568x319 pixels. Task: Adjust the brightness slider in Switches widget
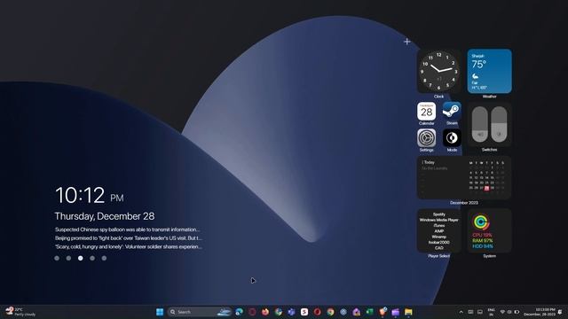(499, 124)
